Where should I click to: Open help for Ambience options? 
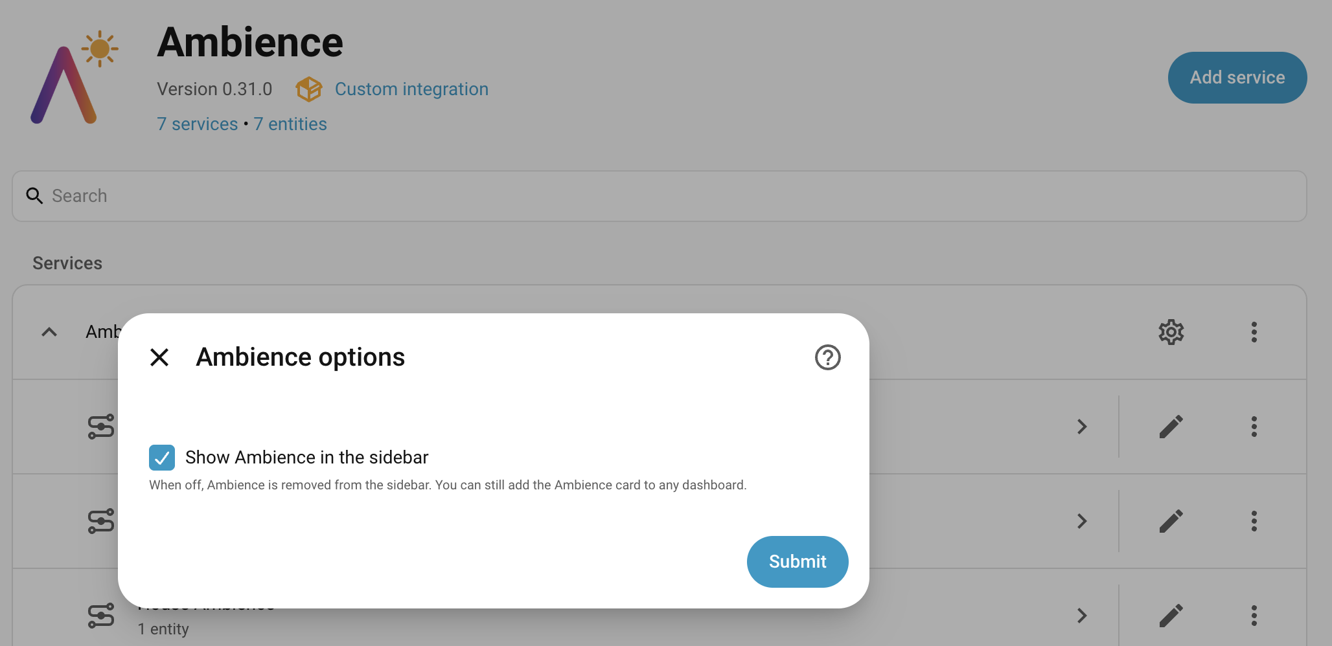click(827, 357)
